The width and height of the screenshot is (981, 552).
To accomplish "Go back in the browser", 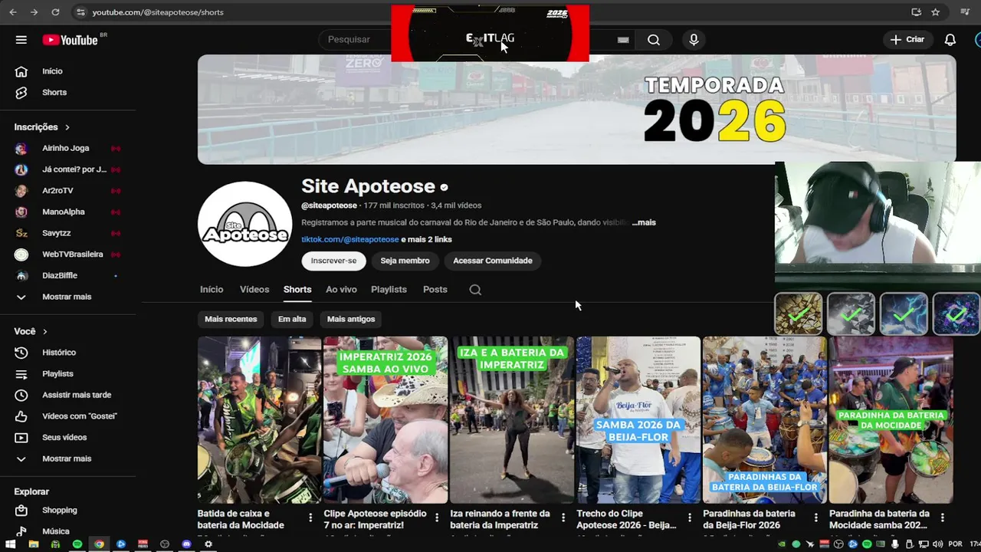I will [13, 12].
